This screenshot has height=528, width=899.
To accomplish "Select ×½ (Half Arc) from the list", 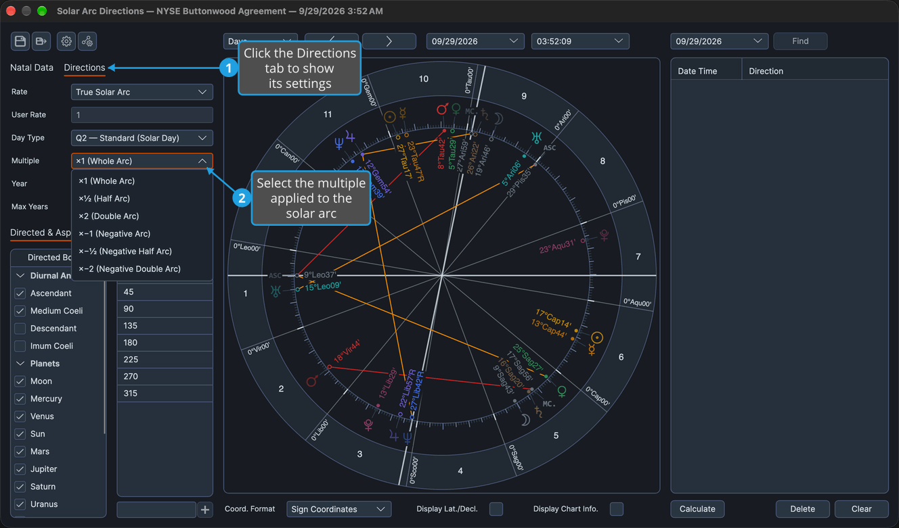I will tap(142, 199).
